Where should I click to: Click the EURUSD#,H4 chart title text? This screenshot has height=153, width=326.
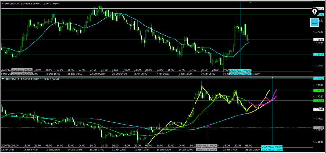coord(14,3)
